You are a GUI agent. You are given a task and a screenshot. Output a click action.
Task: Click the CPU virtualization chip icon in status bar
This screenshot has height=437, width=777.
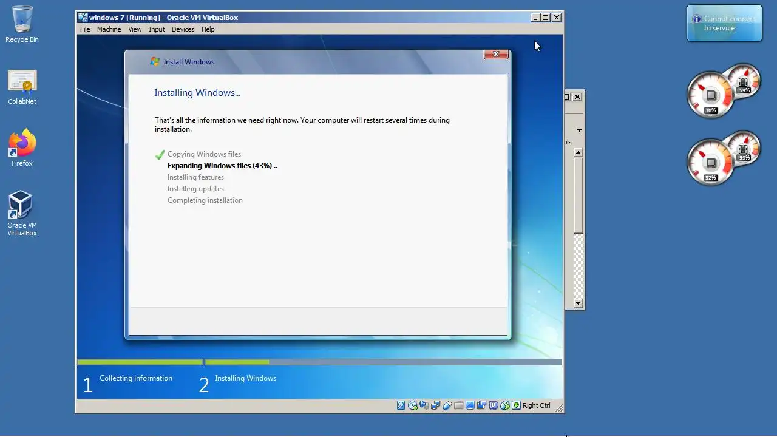tap(493, 405)
